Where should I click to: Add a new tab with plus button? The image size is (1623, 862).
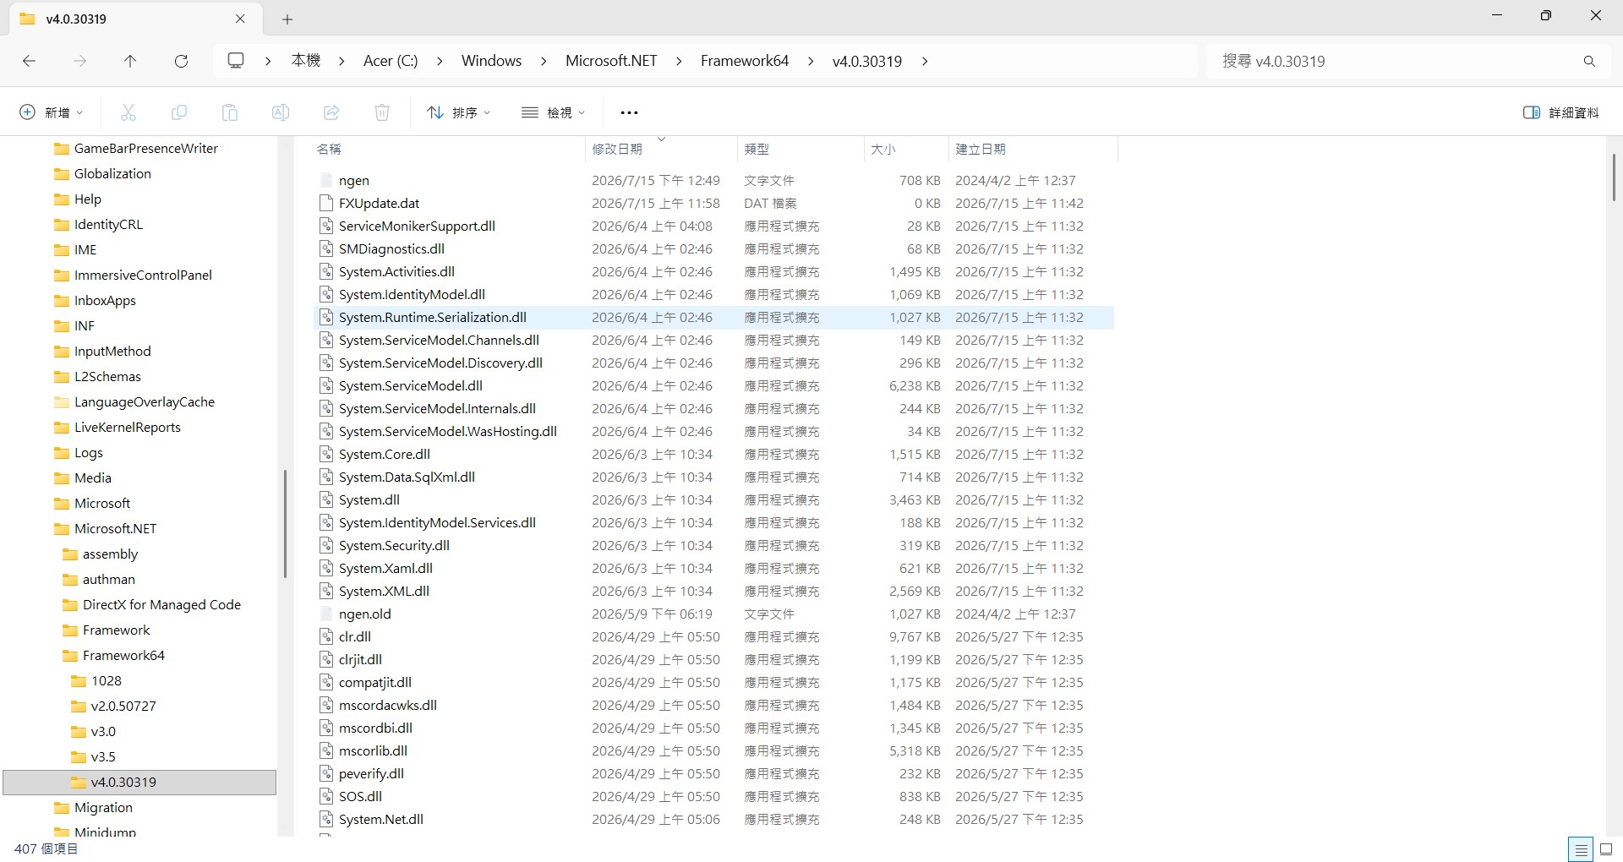pyautogui.click(x=287, y=19)
